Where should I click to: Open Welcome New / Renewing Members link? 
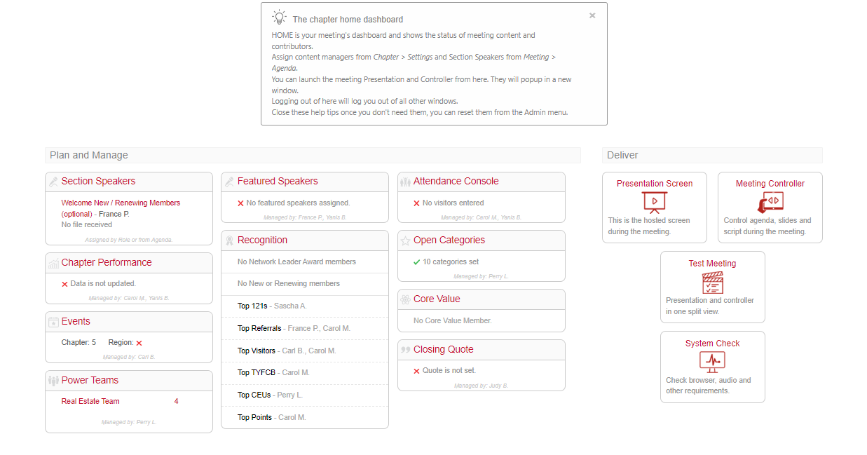coord(121,203)
